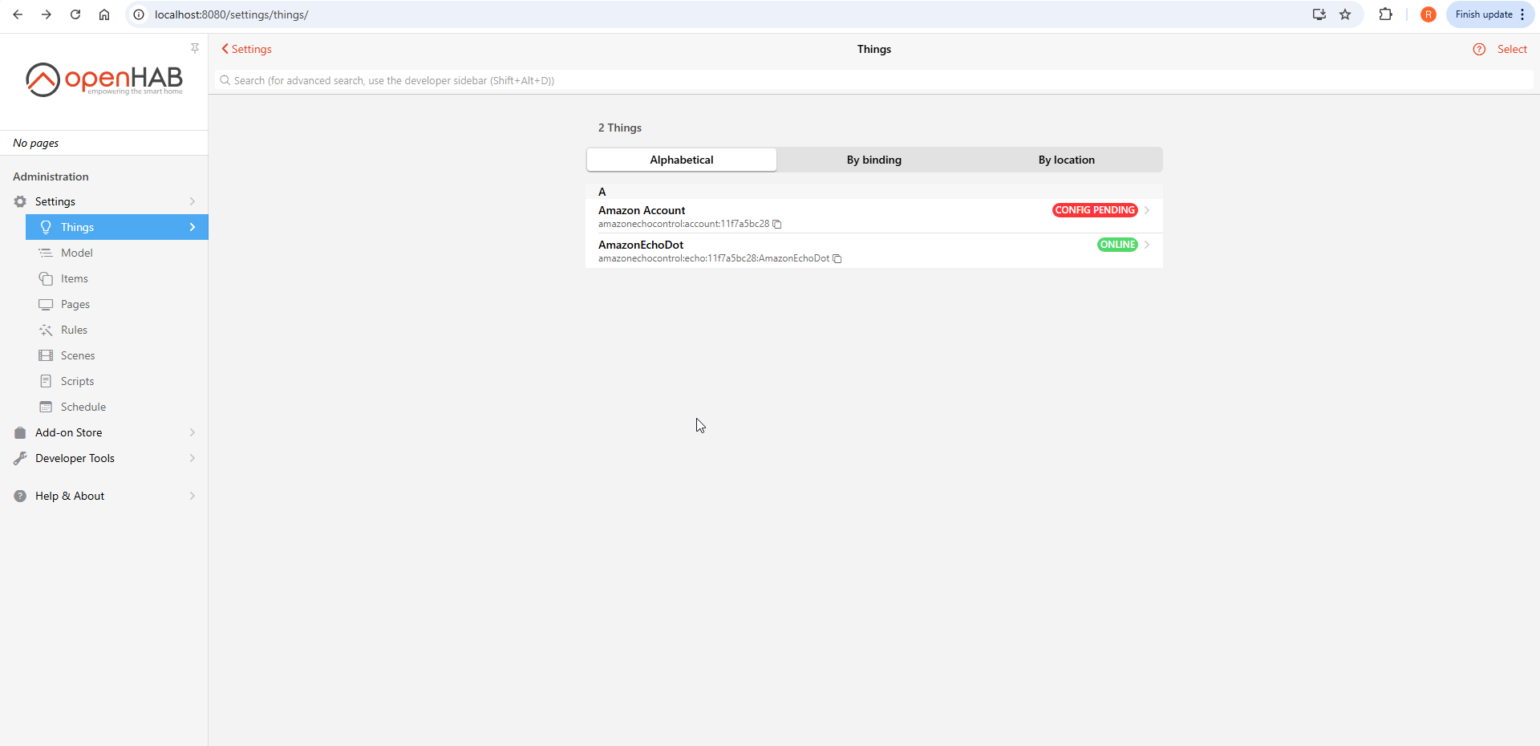Open Schedule in sidebar

tap(117, 407)
